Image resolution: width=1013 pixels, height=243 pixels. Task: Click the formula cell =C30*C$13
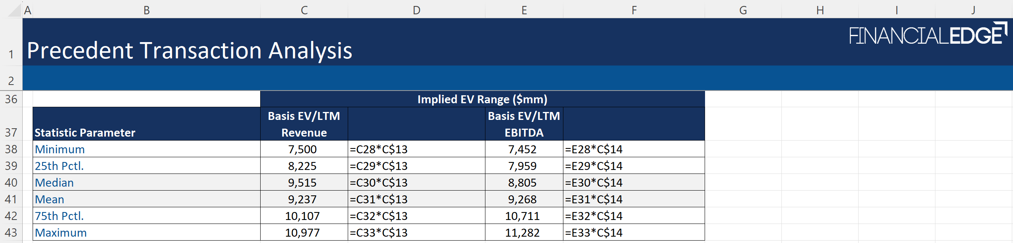pos(379,183)
